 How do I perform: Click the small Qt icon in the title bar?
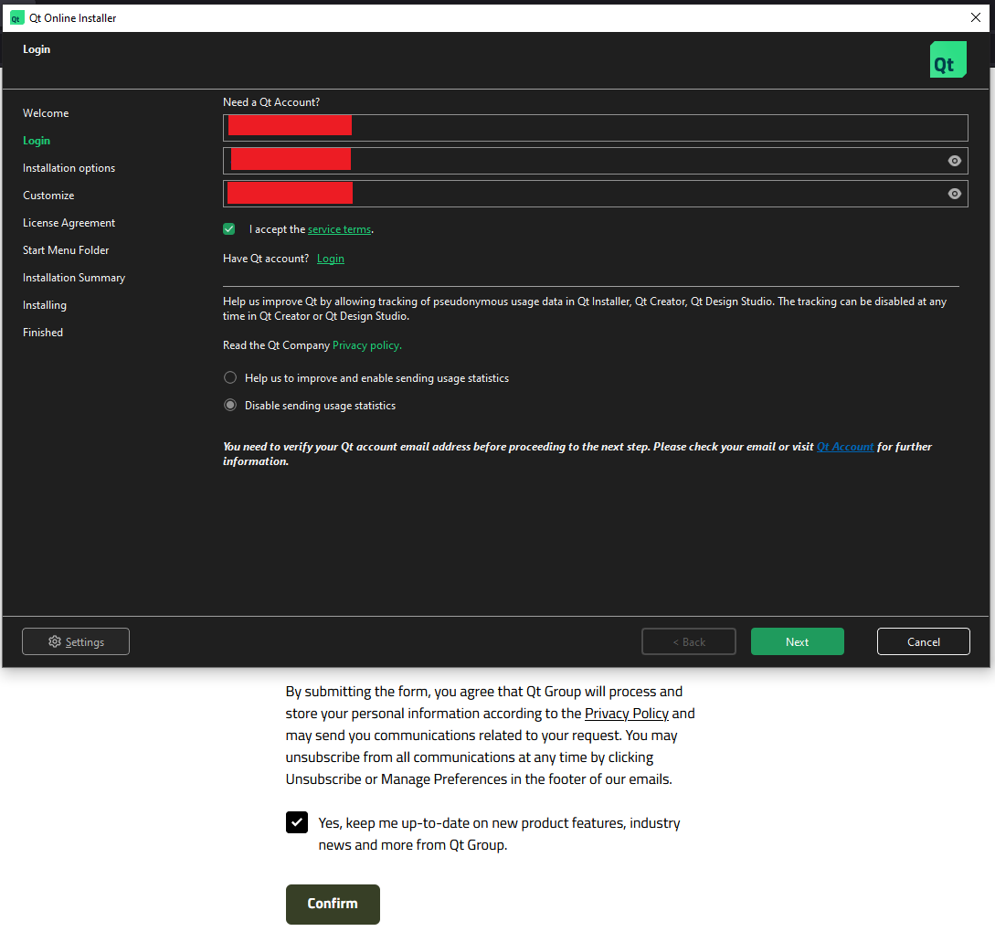coord(16,17)
